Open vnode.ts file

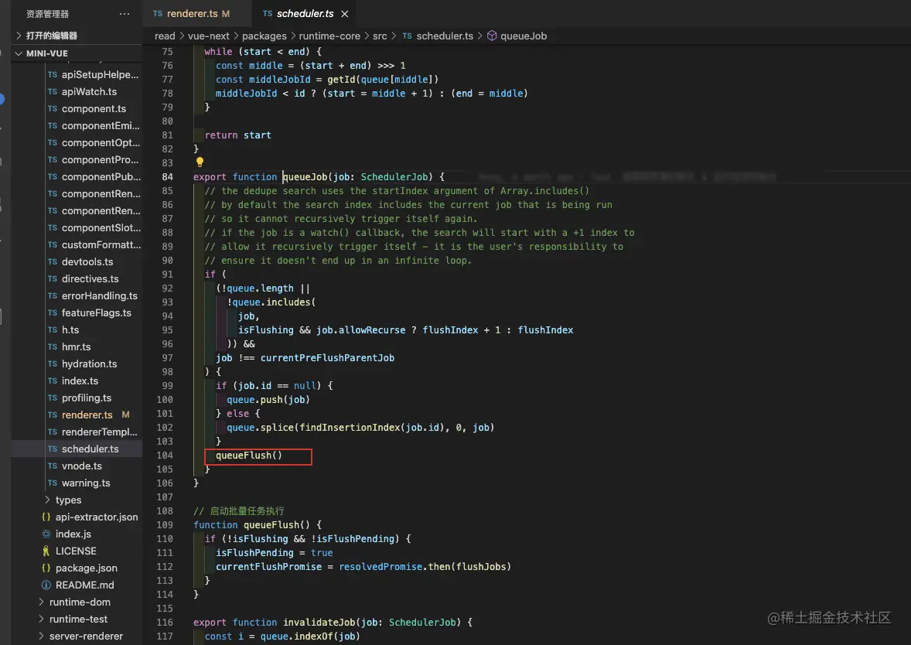tap(81, 466)
